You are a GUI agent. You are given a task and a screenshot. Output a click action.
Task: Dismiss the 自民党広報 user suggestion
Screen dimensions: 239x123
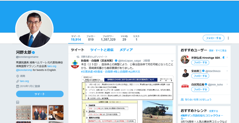[227, 84]
